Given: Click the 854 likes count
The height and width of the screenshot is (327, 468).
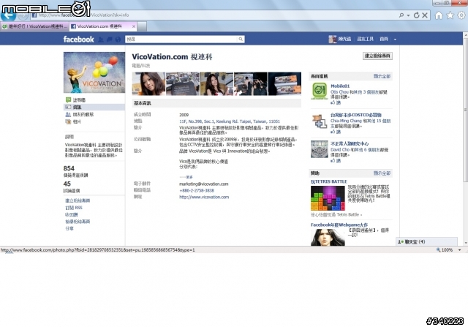Looking at the screenshot, I should pyautogui.click(x=69, y=168).
